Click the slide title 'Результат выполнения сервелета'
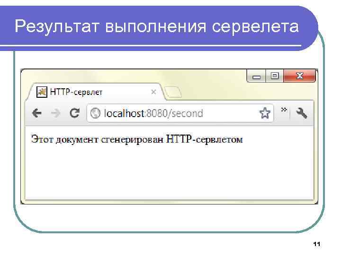This screenshot has height=255, width=341. click(x=157, y=27)
